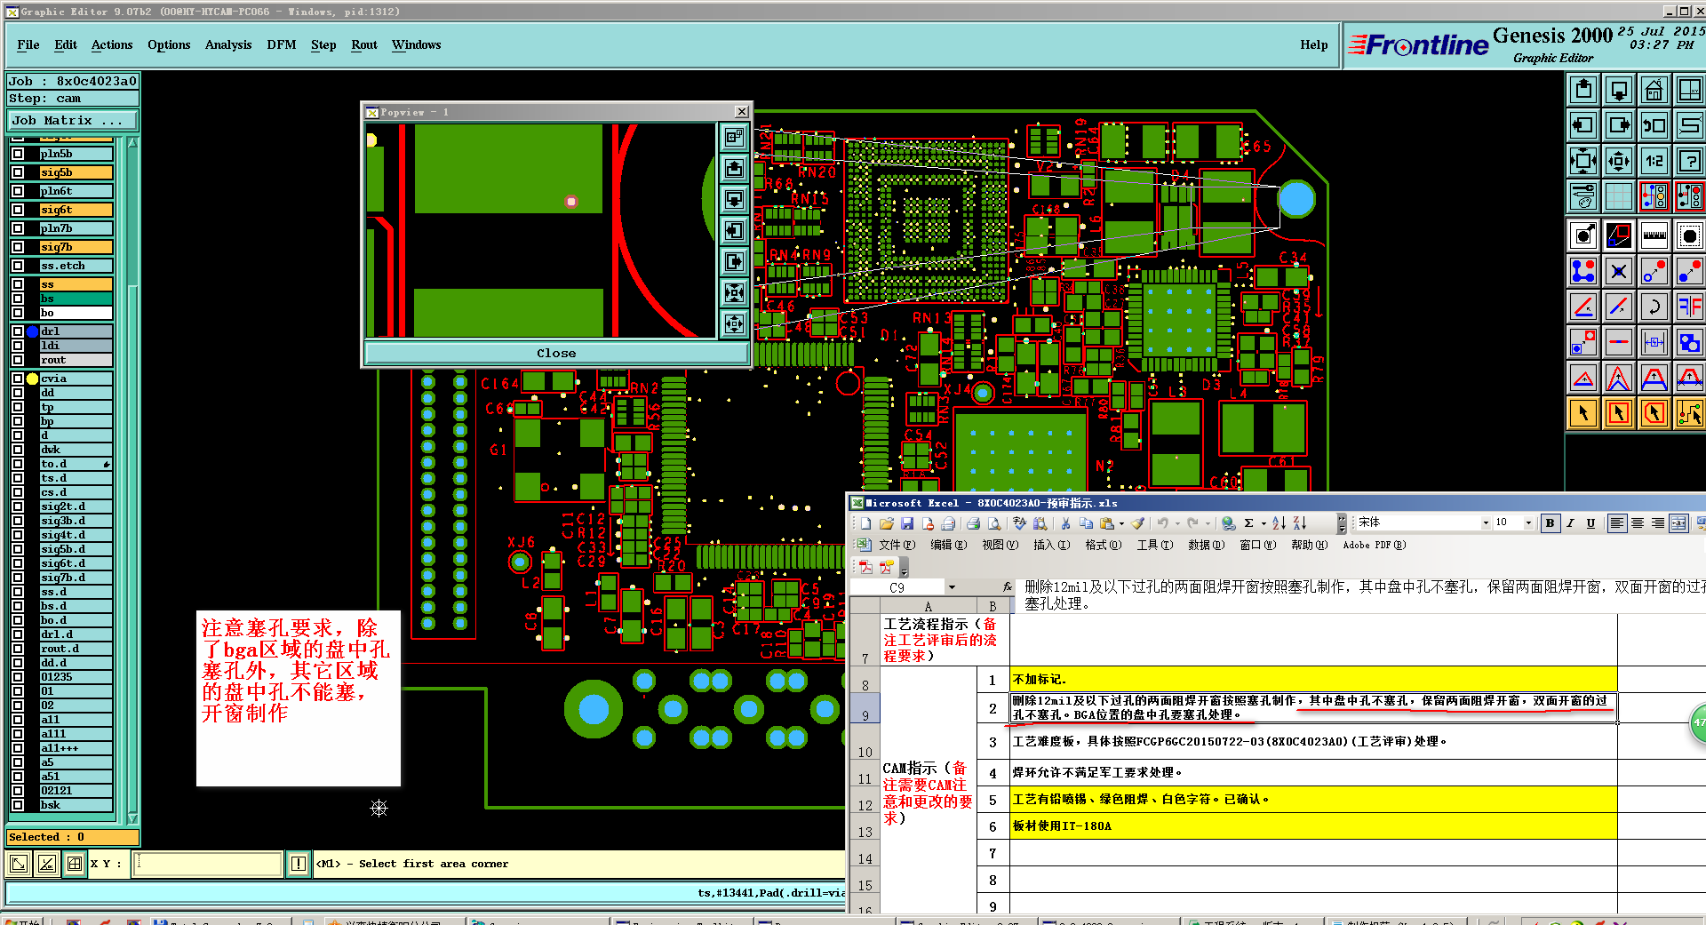Open the DFM menu
Image resolution: width=1706 pixels, height=925 pixels.
tap(281, 44)
